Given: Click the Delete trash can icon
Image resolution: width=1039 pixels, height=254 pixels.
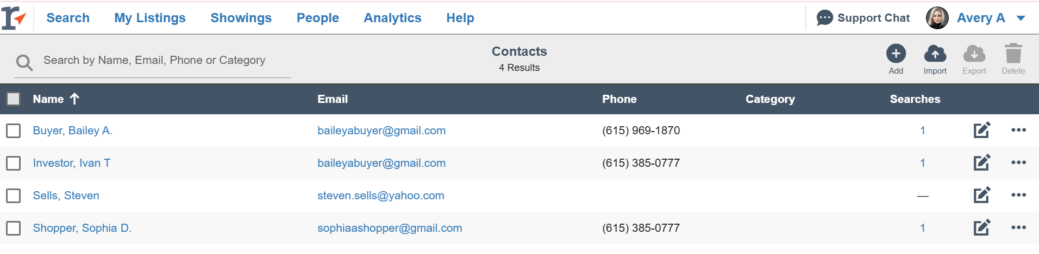Looking at the screenshot, I should [1013, 54].
